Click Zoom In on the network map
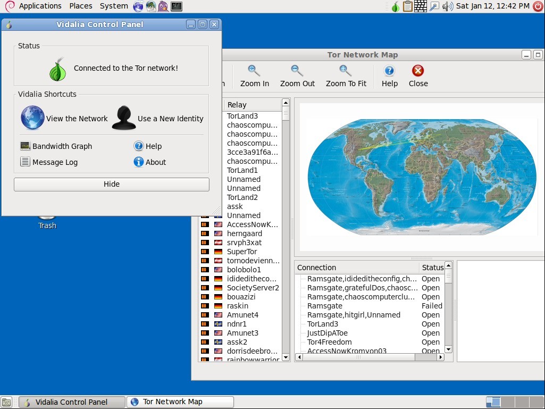The height and width of the screenshot is (409, 545). [x=255, y=76]
